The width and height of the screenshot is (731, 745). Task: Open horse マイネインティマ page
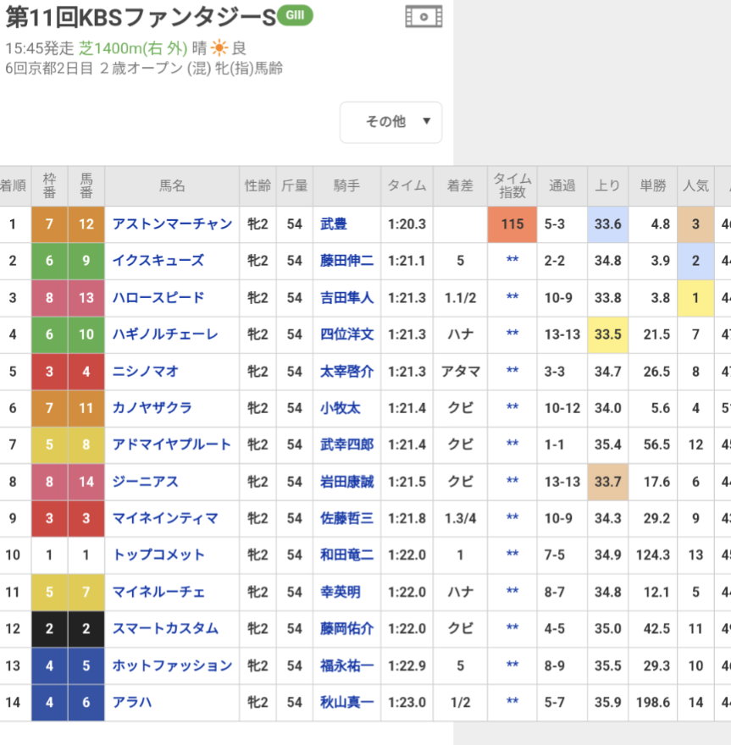[x=165, y=518]
